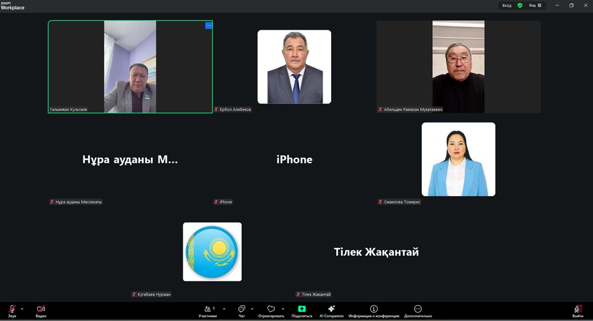The height and width of the screenshot is (321, 593).
Task: Click the Вход sign-in button
Action: (507, 5)
